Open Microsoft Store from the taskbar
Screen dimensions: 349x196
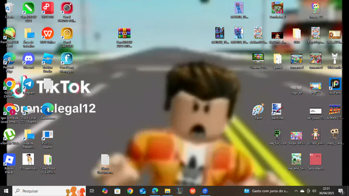[x=117, y=191]
